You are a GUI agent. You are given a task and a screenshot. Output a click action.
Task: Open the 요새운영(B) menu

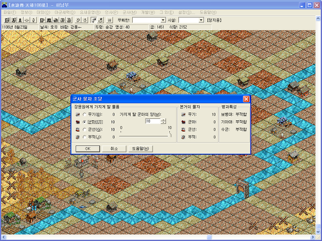coord(90,12)
